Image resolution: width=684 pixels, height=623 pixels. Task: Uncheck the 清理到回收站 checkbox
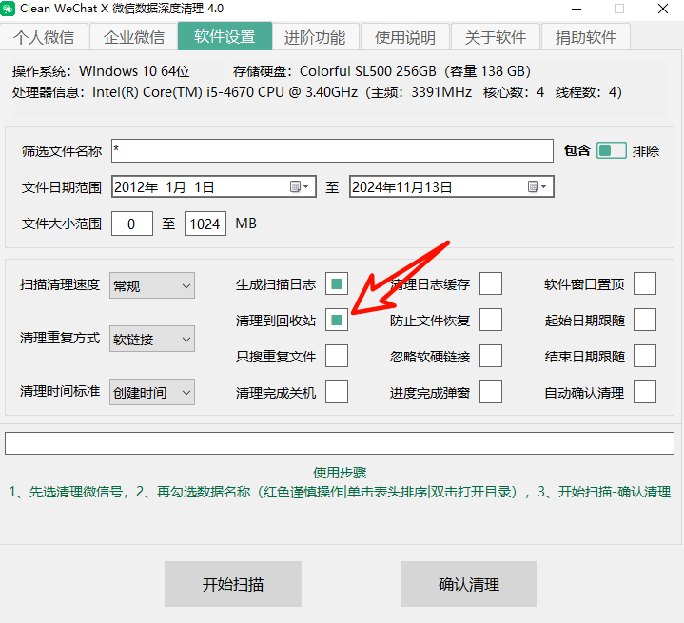coord(337,320)
